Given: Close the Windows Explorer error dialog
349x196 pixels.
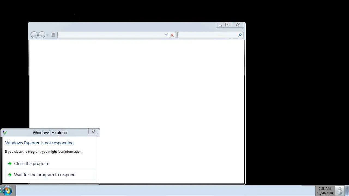Looking at the screenshot, I should pyautogui.click(x=93, y=131).
